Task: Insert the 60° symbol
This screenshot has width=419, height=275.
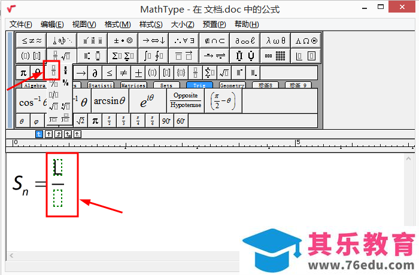Action: (x=181, y=121)
